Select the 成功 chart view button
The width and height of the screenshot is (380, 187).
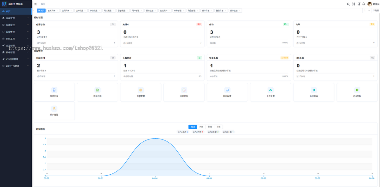point(193,127)
